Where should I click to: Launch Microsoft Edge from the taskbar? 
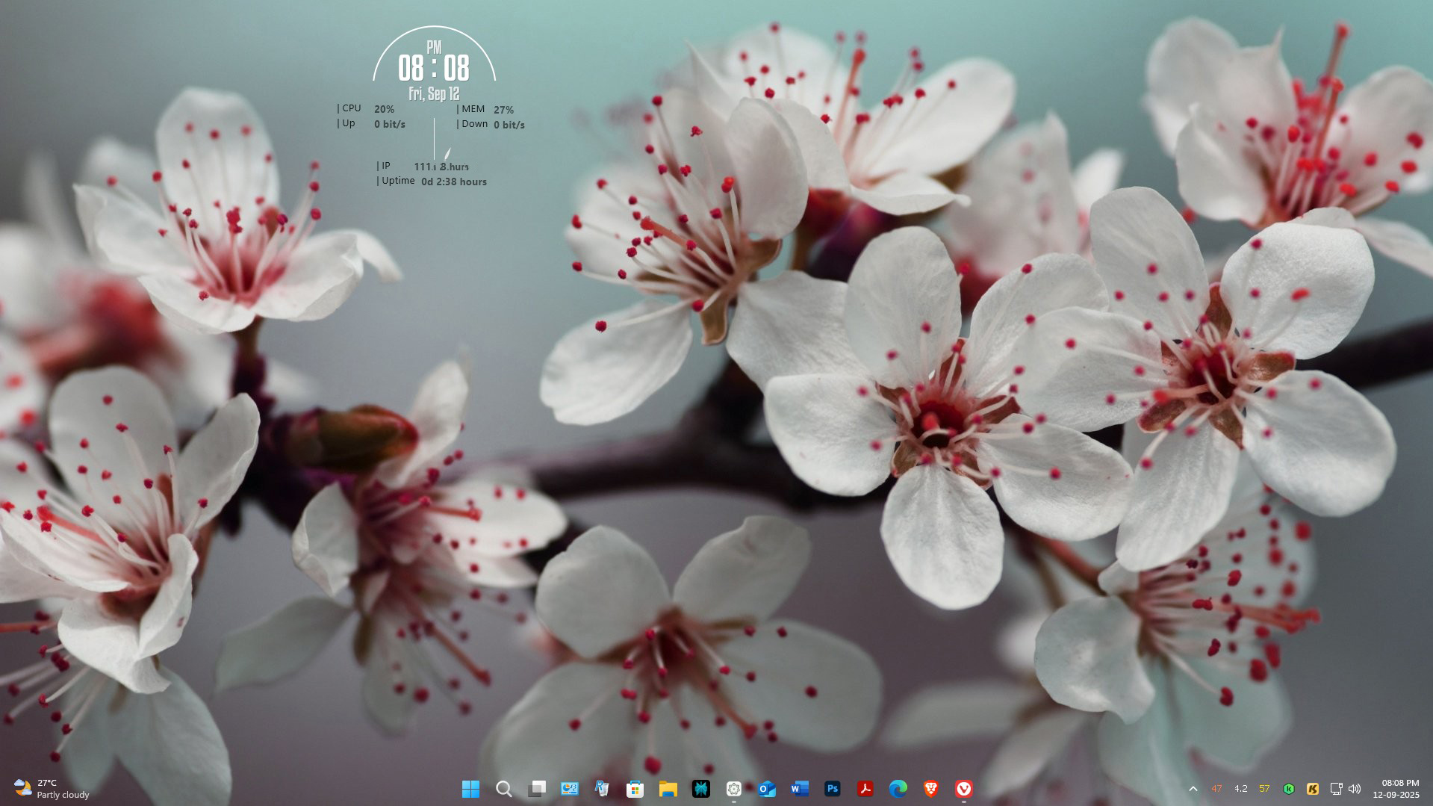click(x=898, y=789)
